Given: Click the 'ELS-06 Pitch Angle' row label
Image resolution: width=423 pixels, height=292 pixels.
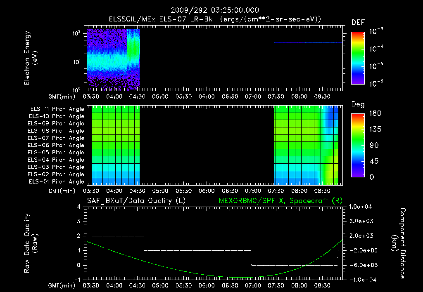Looking at the screenshot, I should coord(56,146).
